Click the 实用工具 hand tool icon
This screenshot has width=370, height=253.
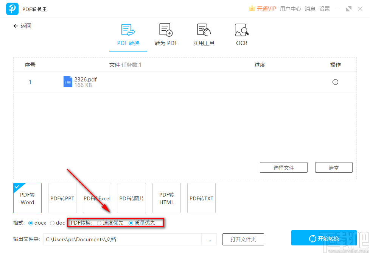(204, 30)
